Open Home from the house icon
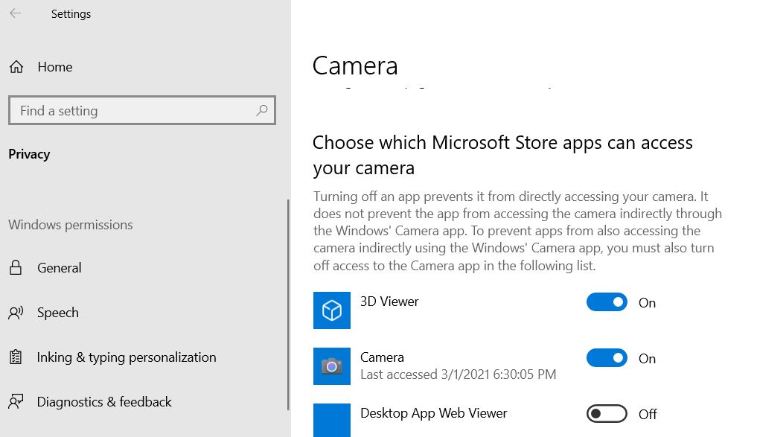This screenshot has height=437, width=757. 16,67
